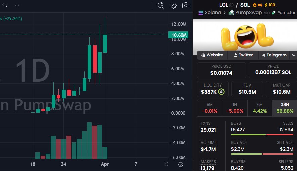Select the 1H timeframe stats tab
The width and height of the screenshot is (297, 171).
(x=234, y=108)
